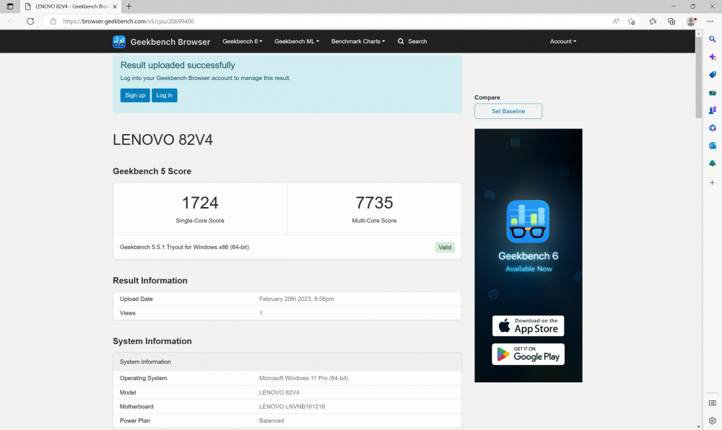This screenshot has width=722, height=430.
Task: Open the sidebar Outlook icon
Action: coord(713,146)
